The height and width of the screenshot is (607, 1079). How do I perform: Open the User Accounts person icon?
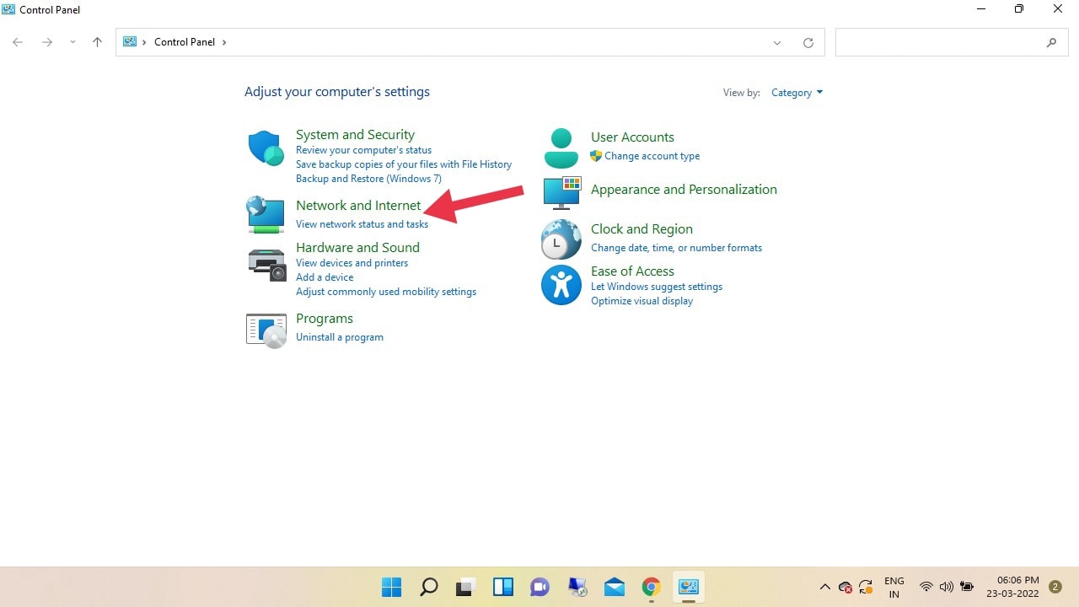click(561, 148)
